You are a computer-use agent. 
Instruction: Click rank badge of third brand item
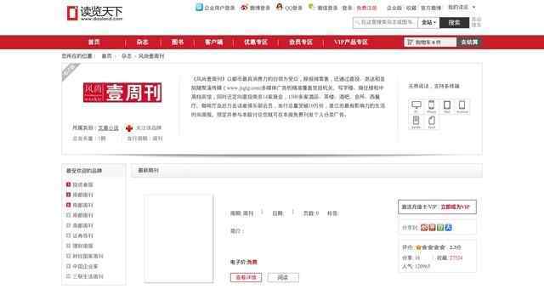(x=68, y=205)
